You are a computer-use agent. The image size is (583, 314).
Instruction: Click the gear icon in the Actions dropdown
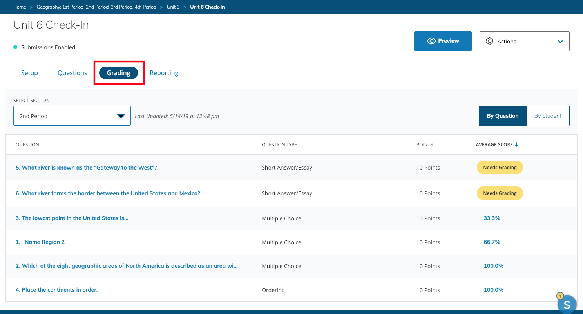(x=489, y=41)
